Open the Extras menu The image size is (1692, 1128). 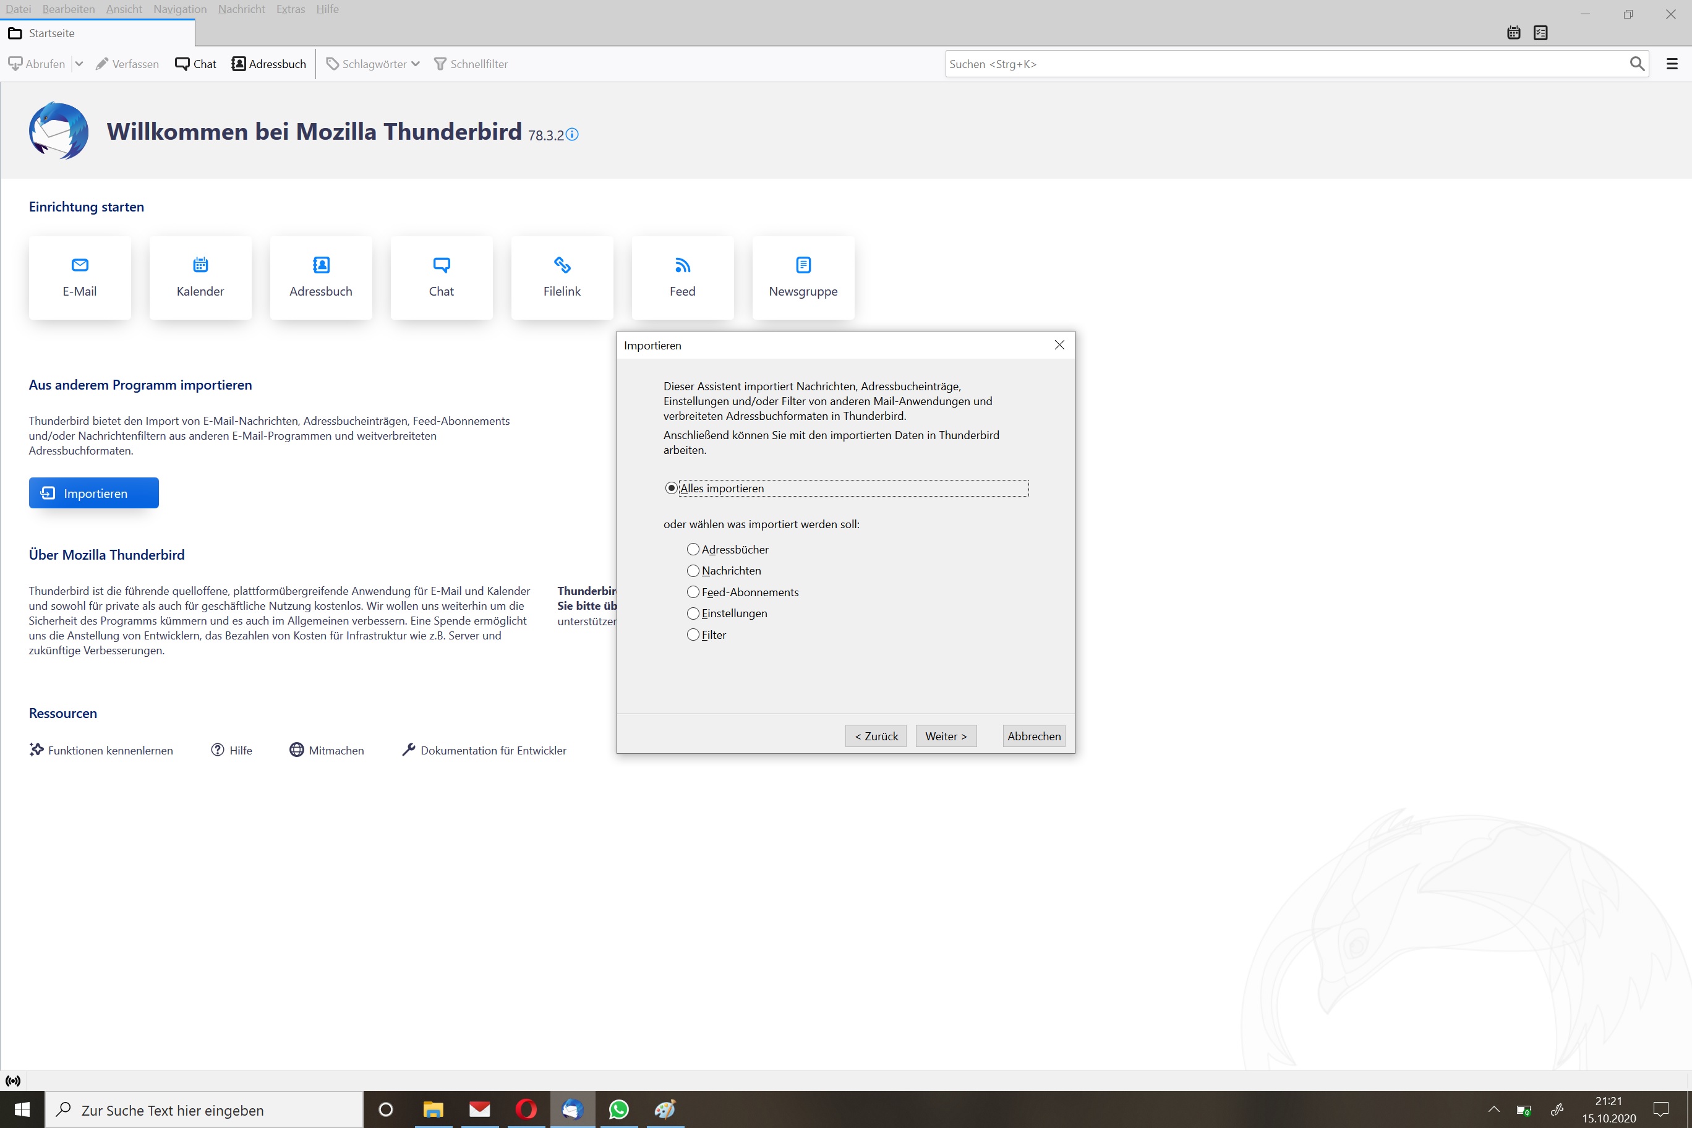(290, 9)
